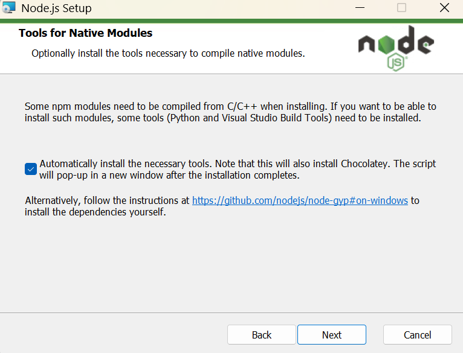Close the Node.js Setup window
463x353 pixels.
coord(444,8)
